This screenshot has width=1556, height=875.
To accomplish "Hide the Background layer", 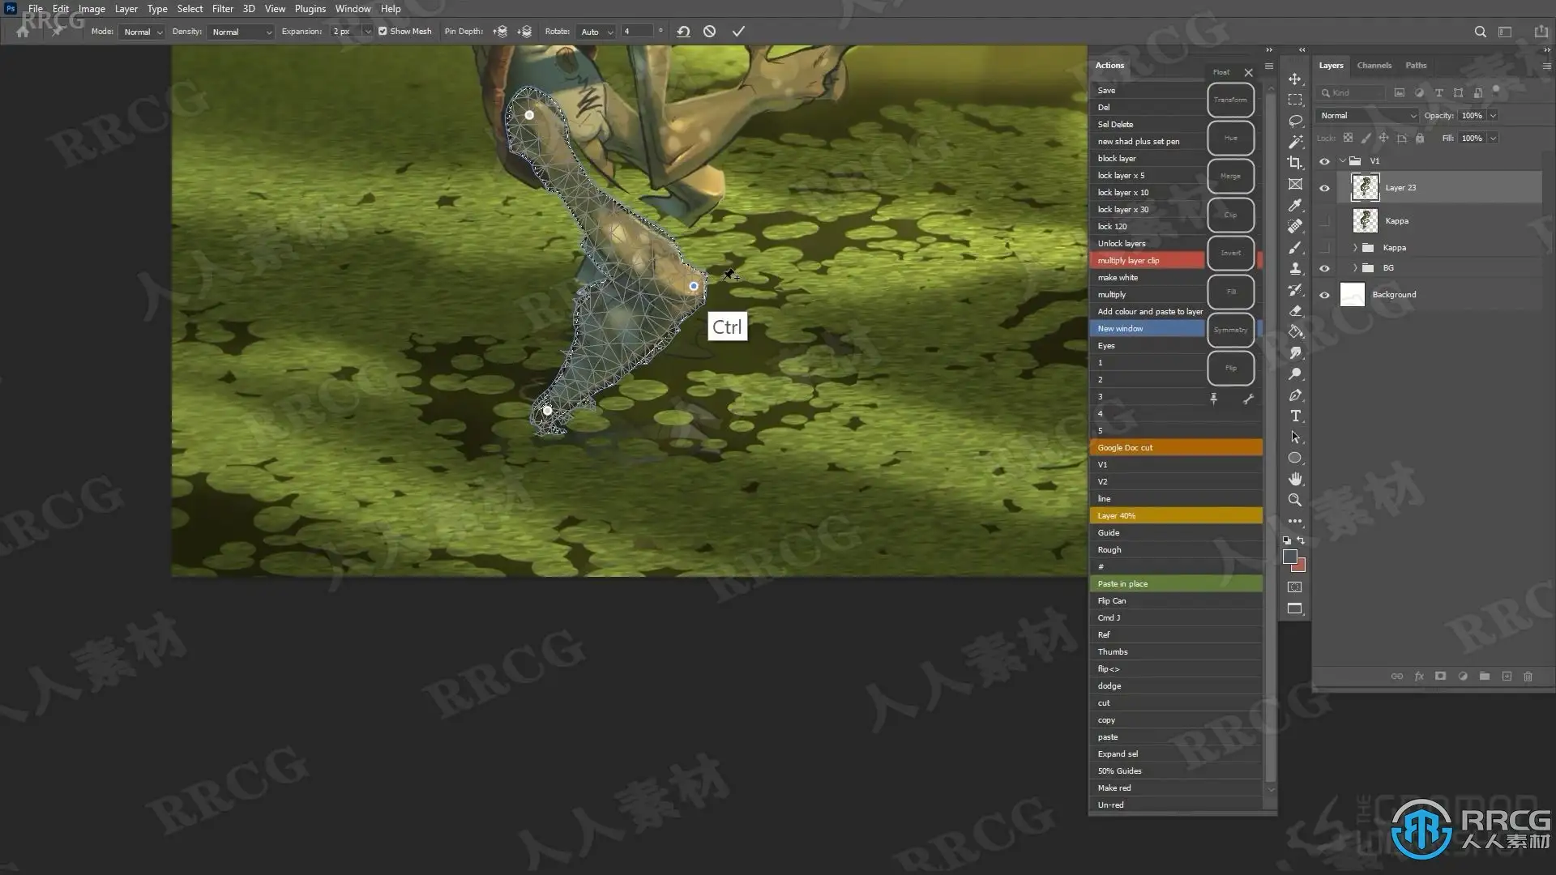I will coord(1324,295).
